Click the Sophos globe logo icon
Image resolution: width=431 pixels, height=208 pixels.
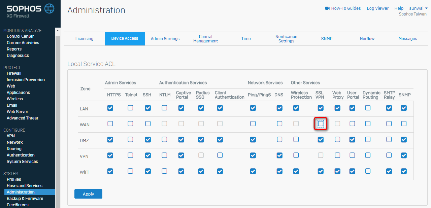[49, 8]
